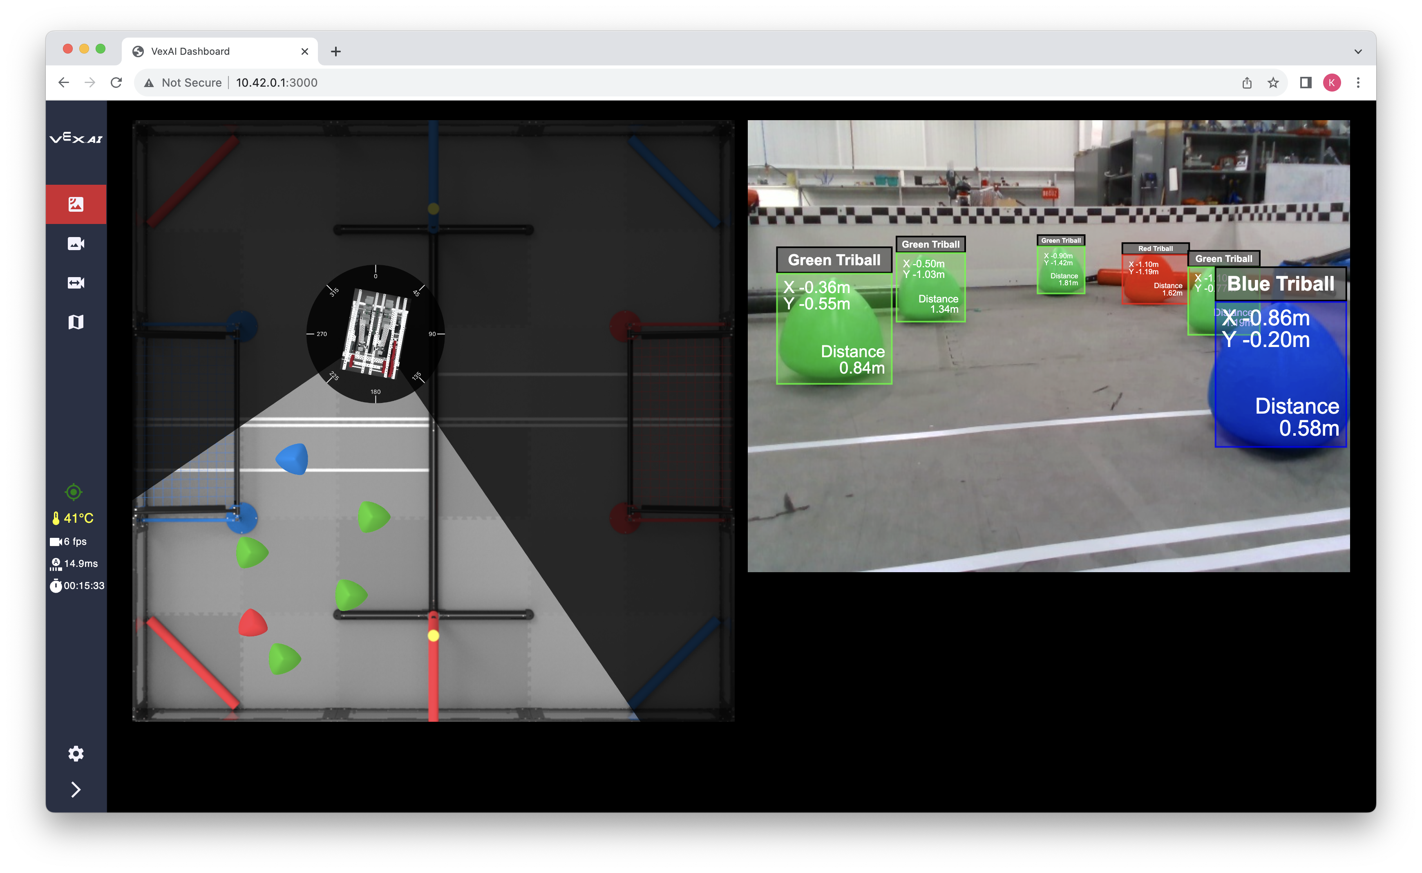Click the Not Secure connection warning
The width and height of the screenshot is (1422, 873).
pos(182,82)
